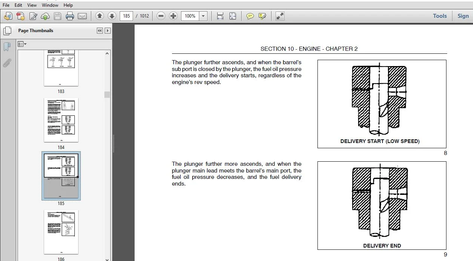
Task: Toggle read mode full-screen icon
Action: [x=280, y=16]
